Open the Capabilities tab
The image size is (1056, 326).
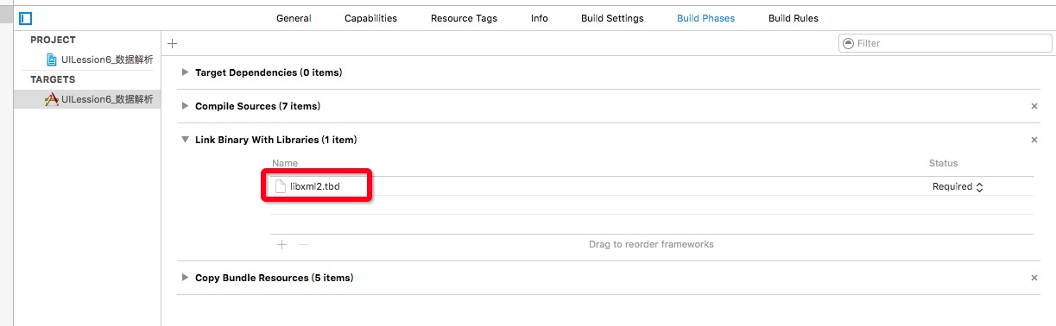(370, 18)
